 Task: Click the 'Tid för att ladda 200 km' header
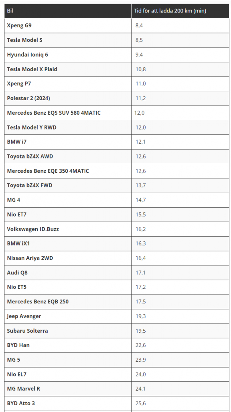click(x=180, y=11)
